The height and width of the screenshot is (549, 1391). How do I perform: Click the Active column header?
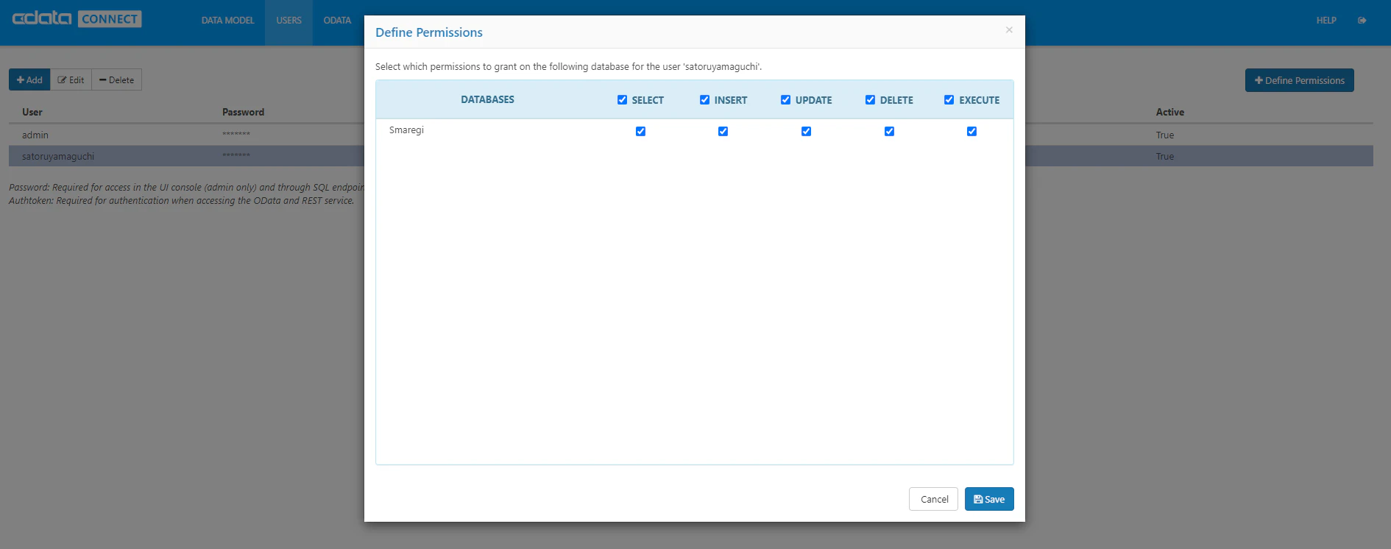point(1169,112)
